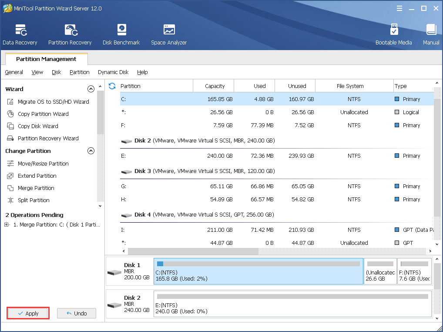This screenshot has width=443, height=332.
Task: Click the partition list horizontal scrollbar
Action: [193, 251]
